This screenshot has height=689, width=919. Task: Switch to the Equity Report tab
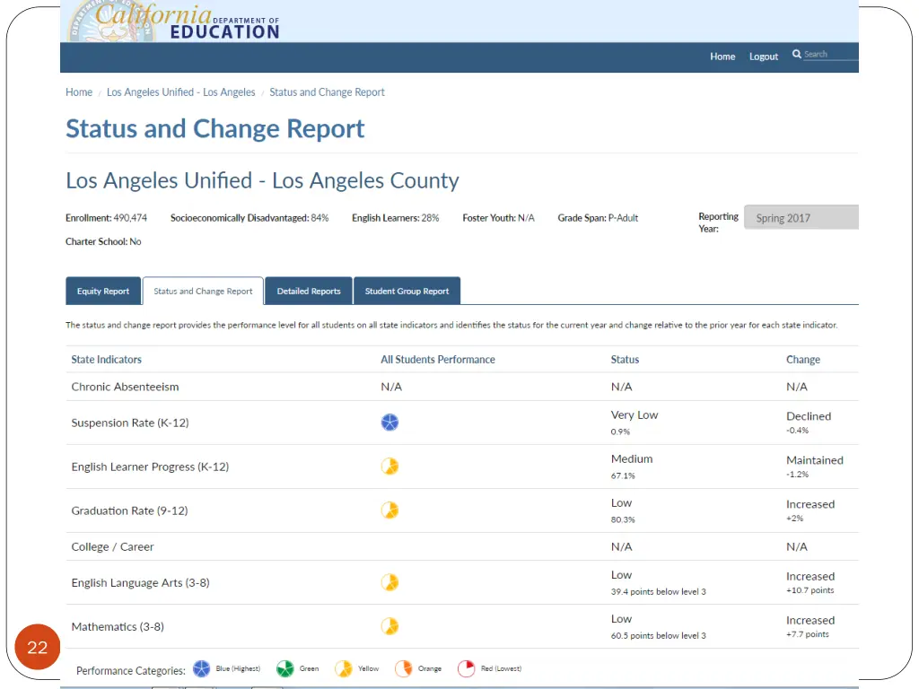click(103, 291)
